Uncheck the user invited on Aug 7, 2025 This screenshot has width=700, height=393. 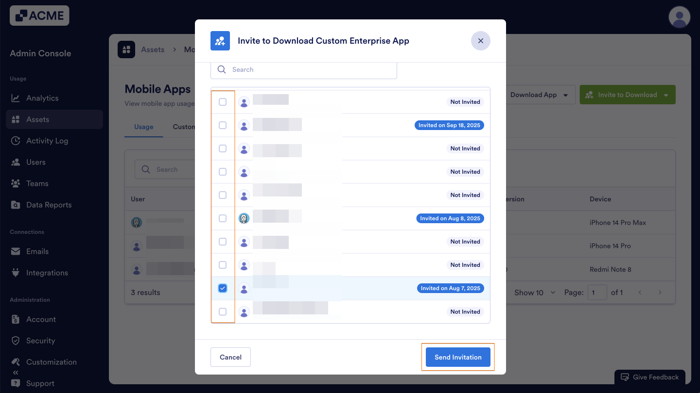click(x=223, y=288)
